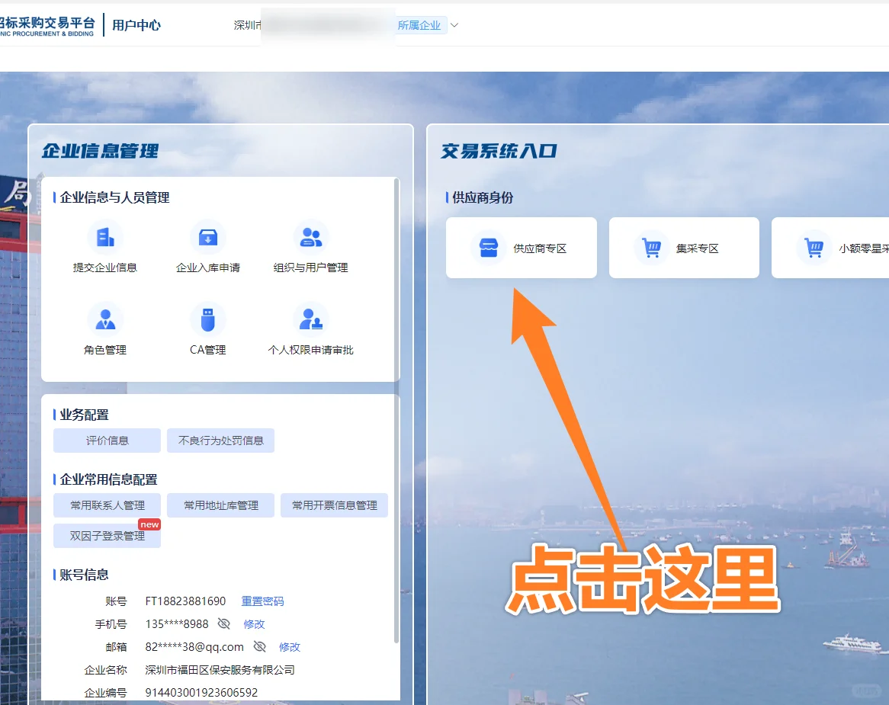Screen dimensions: 889x705
Task: Select the CA管理 USB key icon
Action: [207, 319]
